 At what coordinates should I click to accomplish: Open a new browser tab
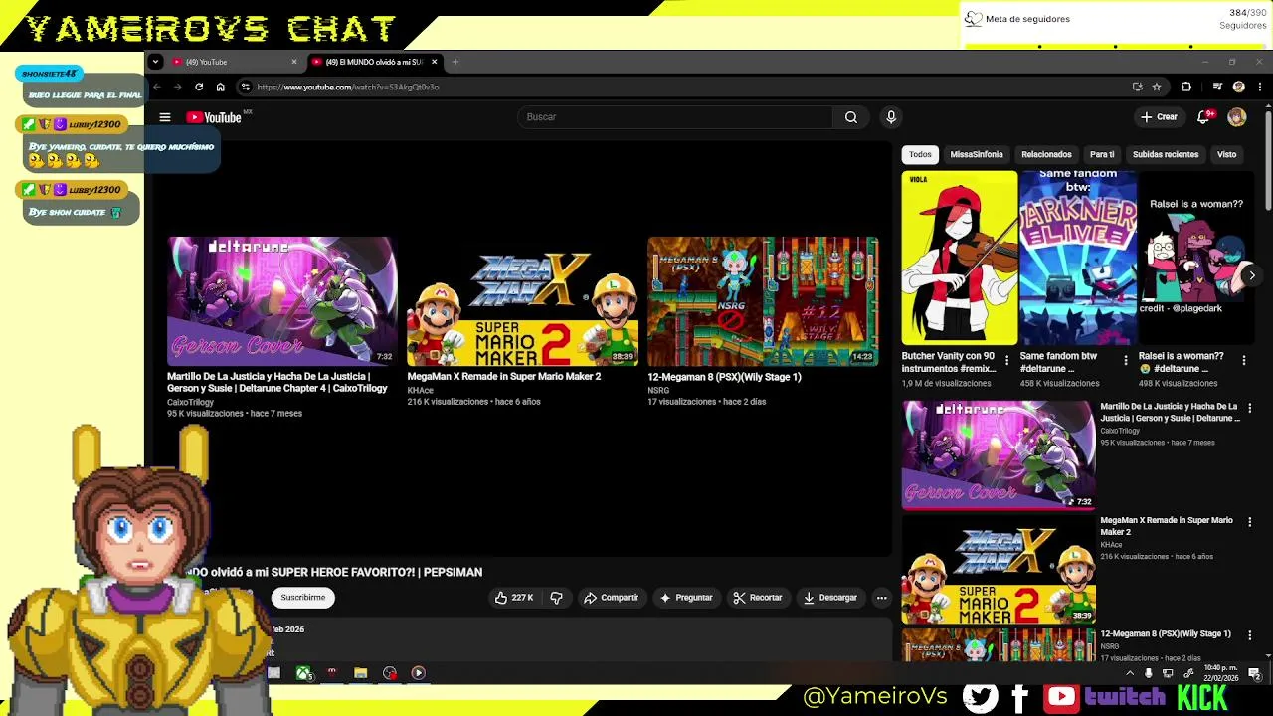pos(455,62)
